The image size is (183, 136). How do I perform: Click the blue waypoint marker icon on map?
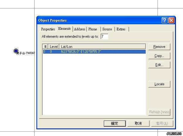click(16, 51)
